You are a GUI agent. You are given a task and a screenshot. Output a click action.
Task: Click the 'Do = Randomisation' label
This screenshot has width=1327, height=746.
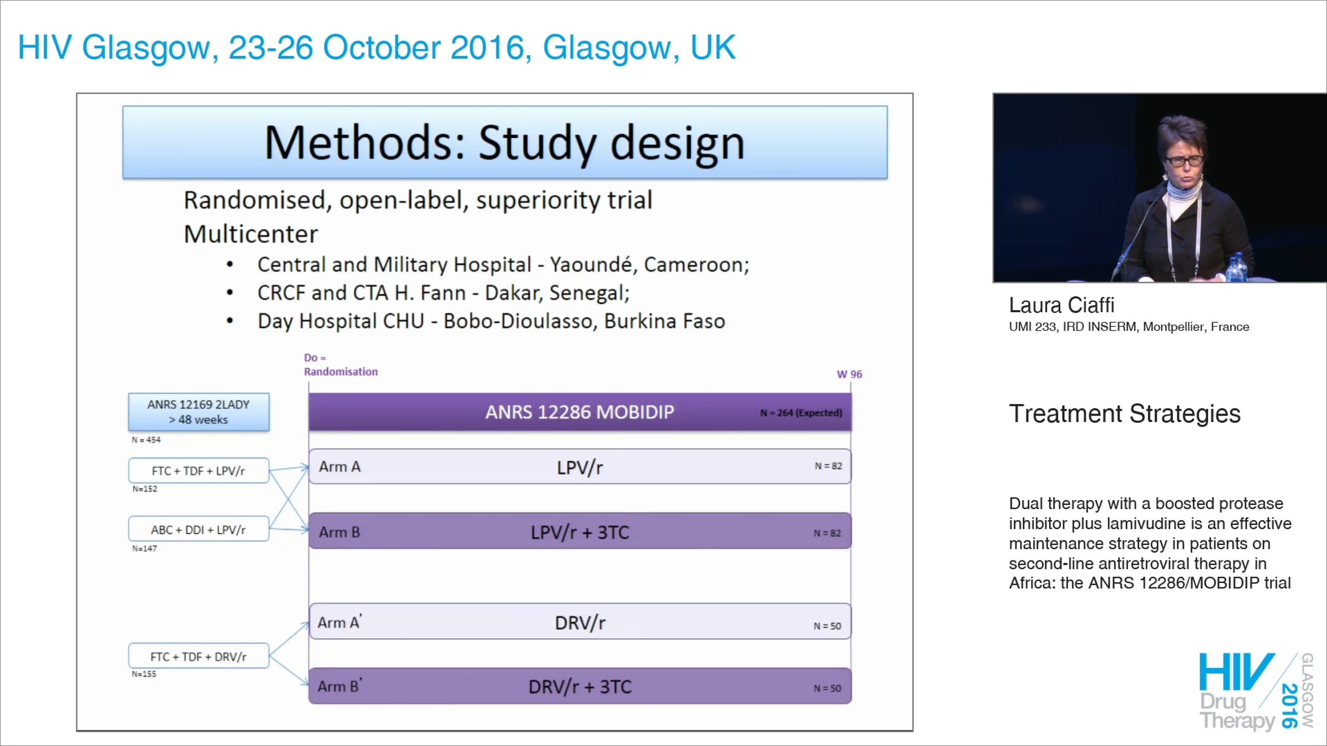click(341, 365)
